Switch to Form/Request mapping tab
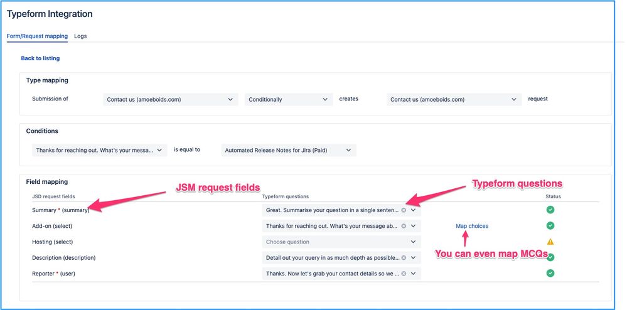 point(37,36)
